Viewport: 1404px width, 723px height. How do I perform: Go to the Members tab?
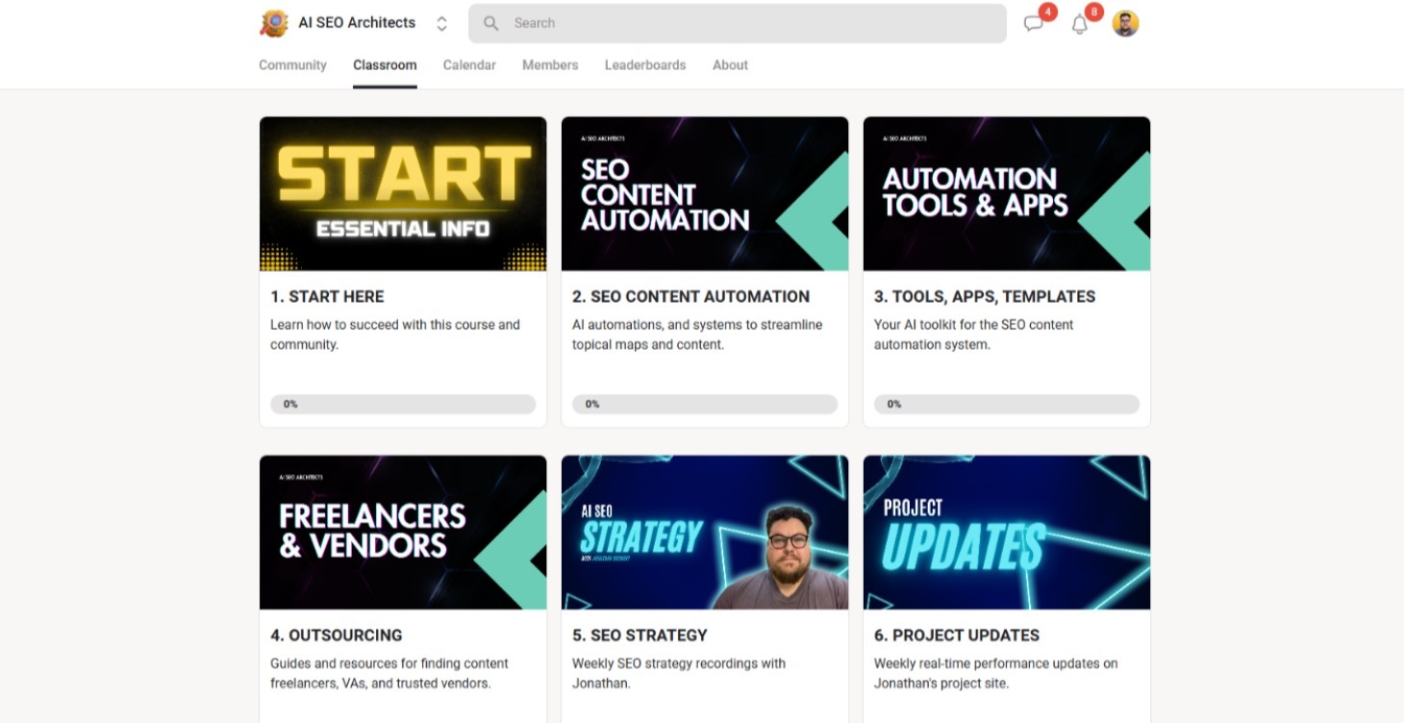pyautogui.click(x=550, y=65)
